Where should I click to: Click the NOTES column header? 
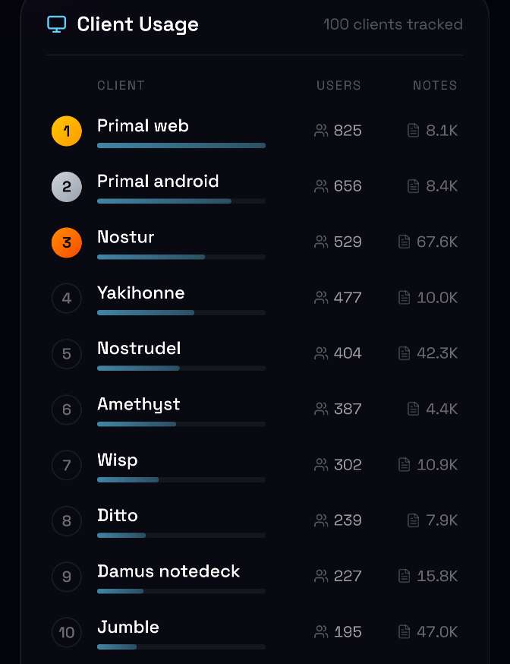[x=435, y=85]
